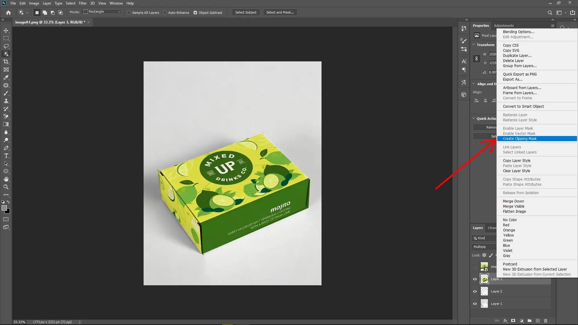578x325 pixels.
Task: Select the Eyedropper tool
Action: pos(6,78)
